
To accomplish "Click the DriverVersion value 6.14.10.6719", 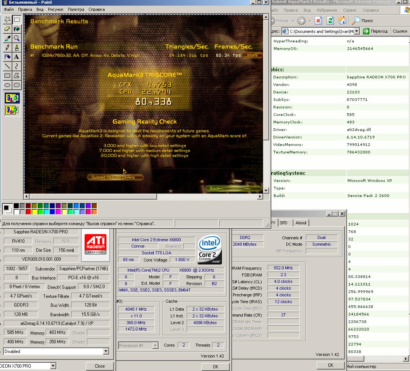I will tap(361, 137).
